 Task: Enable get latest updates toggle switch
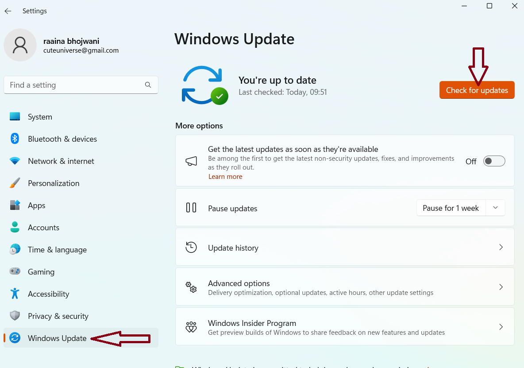494,161
